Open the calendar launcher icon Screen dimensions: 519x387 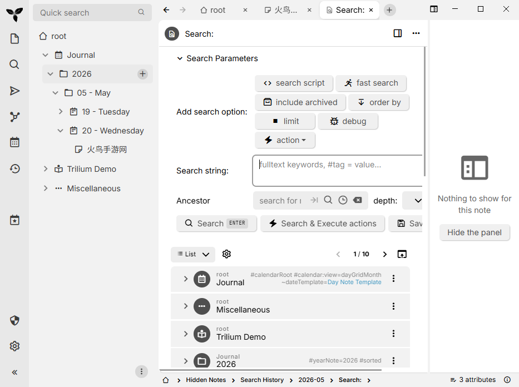pyautogui.click(x=14, y=142)
